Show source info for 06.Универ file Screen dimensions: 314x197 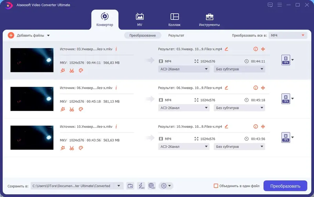click(x=116, y=88)
